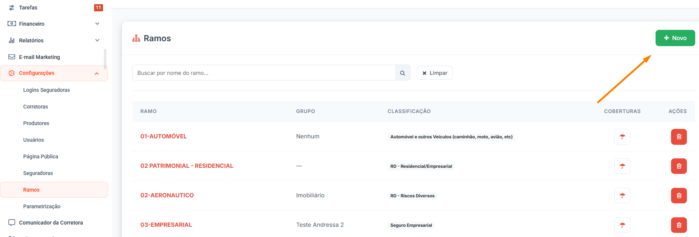Click the search magnifier icon button

click(x=403, y=73)
